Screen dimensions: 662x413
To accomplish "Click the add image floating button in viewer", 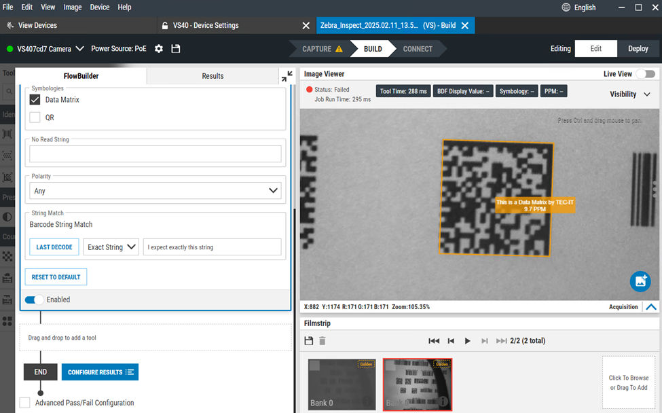I will (640, 281).
